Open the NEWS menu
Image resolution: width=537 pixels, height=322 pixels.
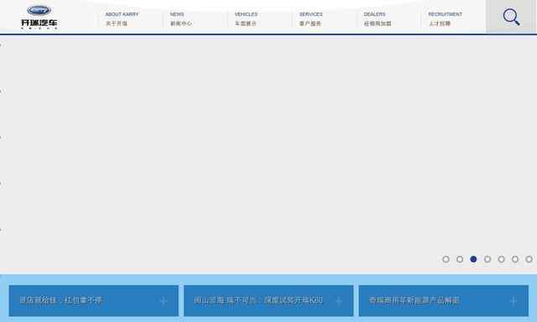tap(181, 18)
